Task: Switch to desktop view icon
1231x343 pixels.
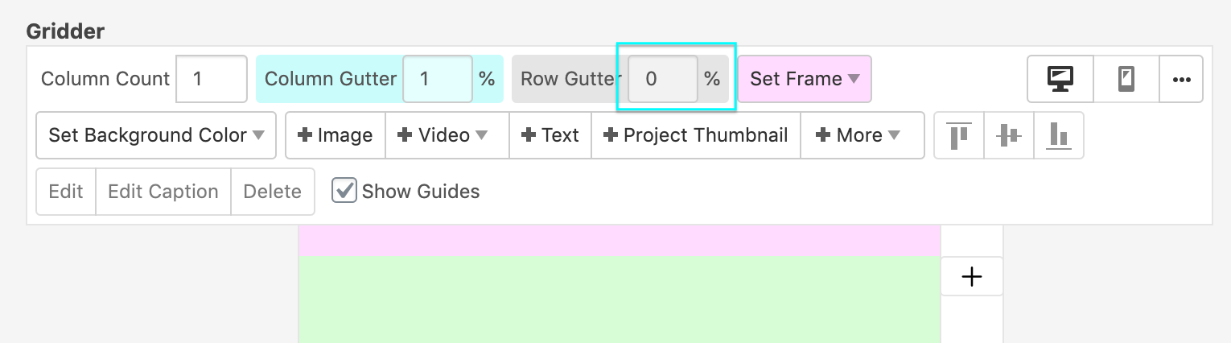Action: click(x=1060, y=79)
